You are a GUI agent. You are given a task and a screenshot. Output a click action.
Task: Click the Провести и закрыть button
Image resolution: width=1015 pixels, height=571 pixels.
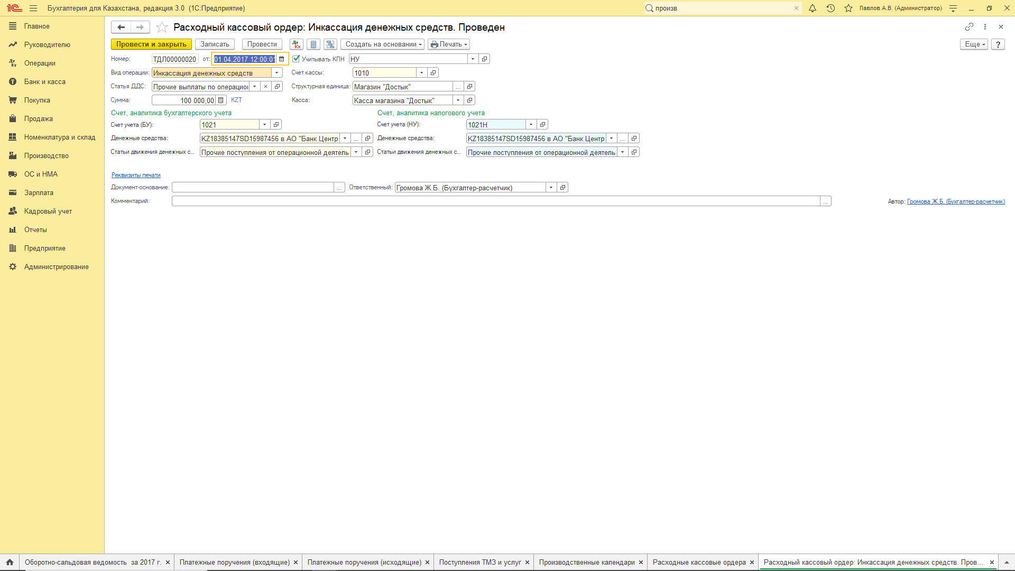[x=151, y=44]
